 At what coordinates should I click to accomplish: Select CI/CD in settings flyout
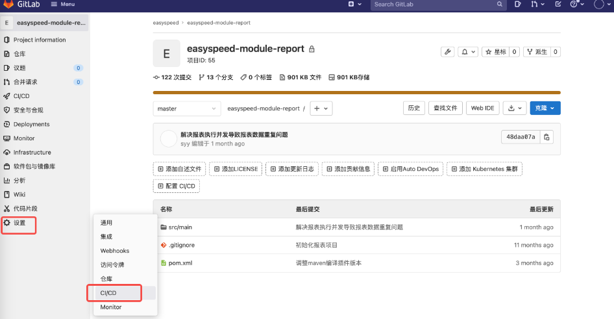tap(125, 293)
